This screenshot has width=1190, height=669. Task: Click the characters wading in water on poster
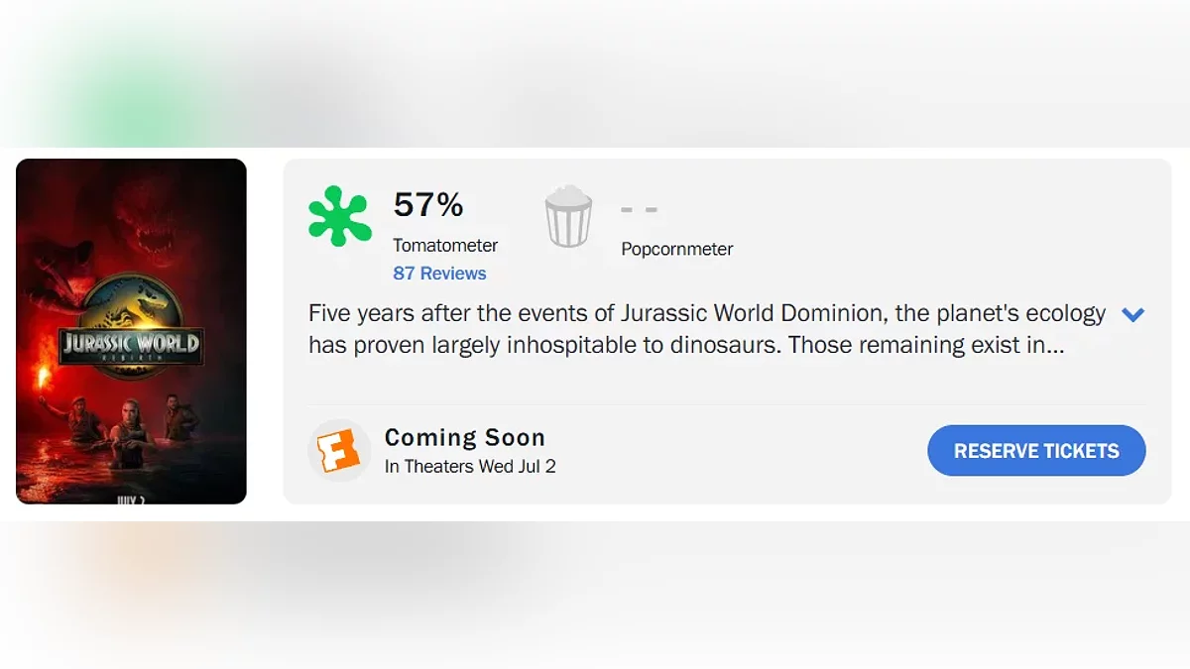(x=129, y=431)
